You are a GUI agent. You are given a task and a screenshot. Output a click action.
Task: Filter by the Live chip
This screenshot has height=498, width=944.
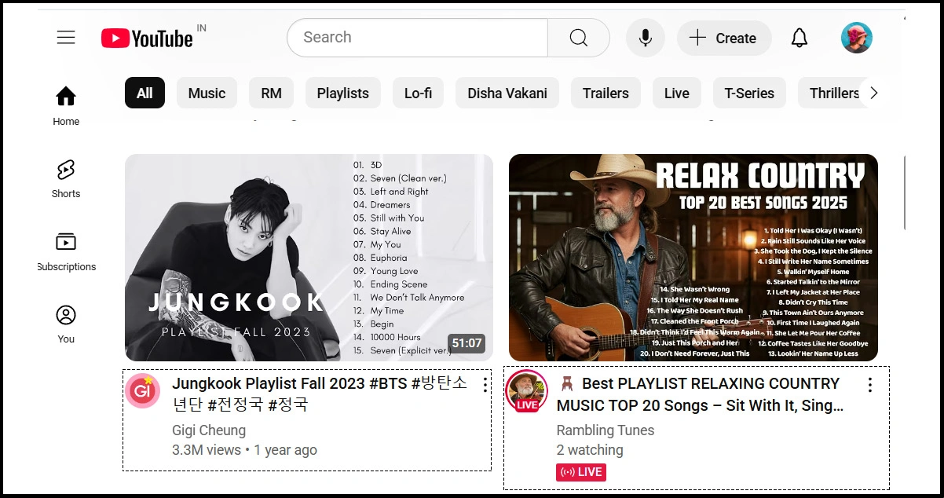coord(676,93)
